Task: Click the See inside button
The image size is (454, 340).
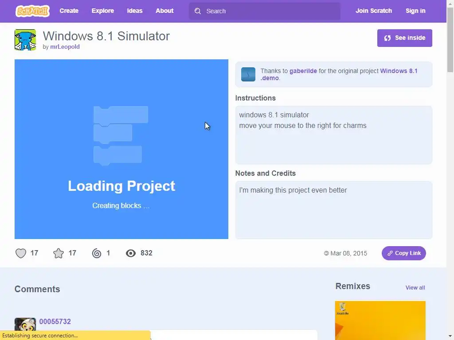Action: pos(404,38)
